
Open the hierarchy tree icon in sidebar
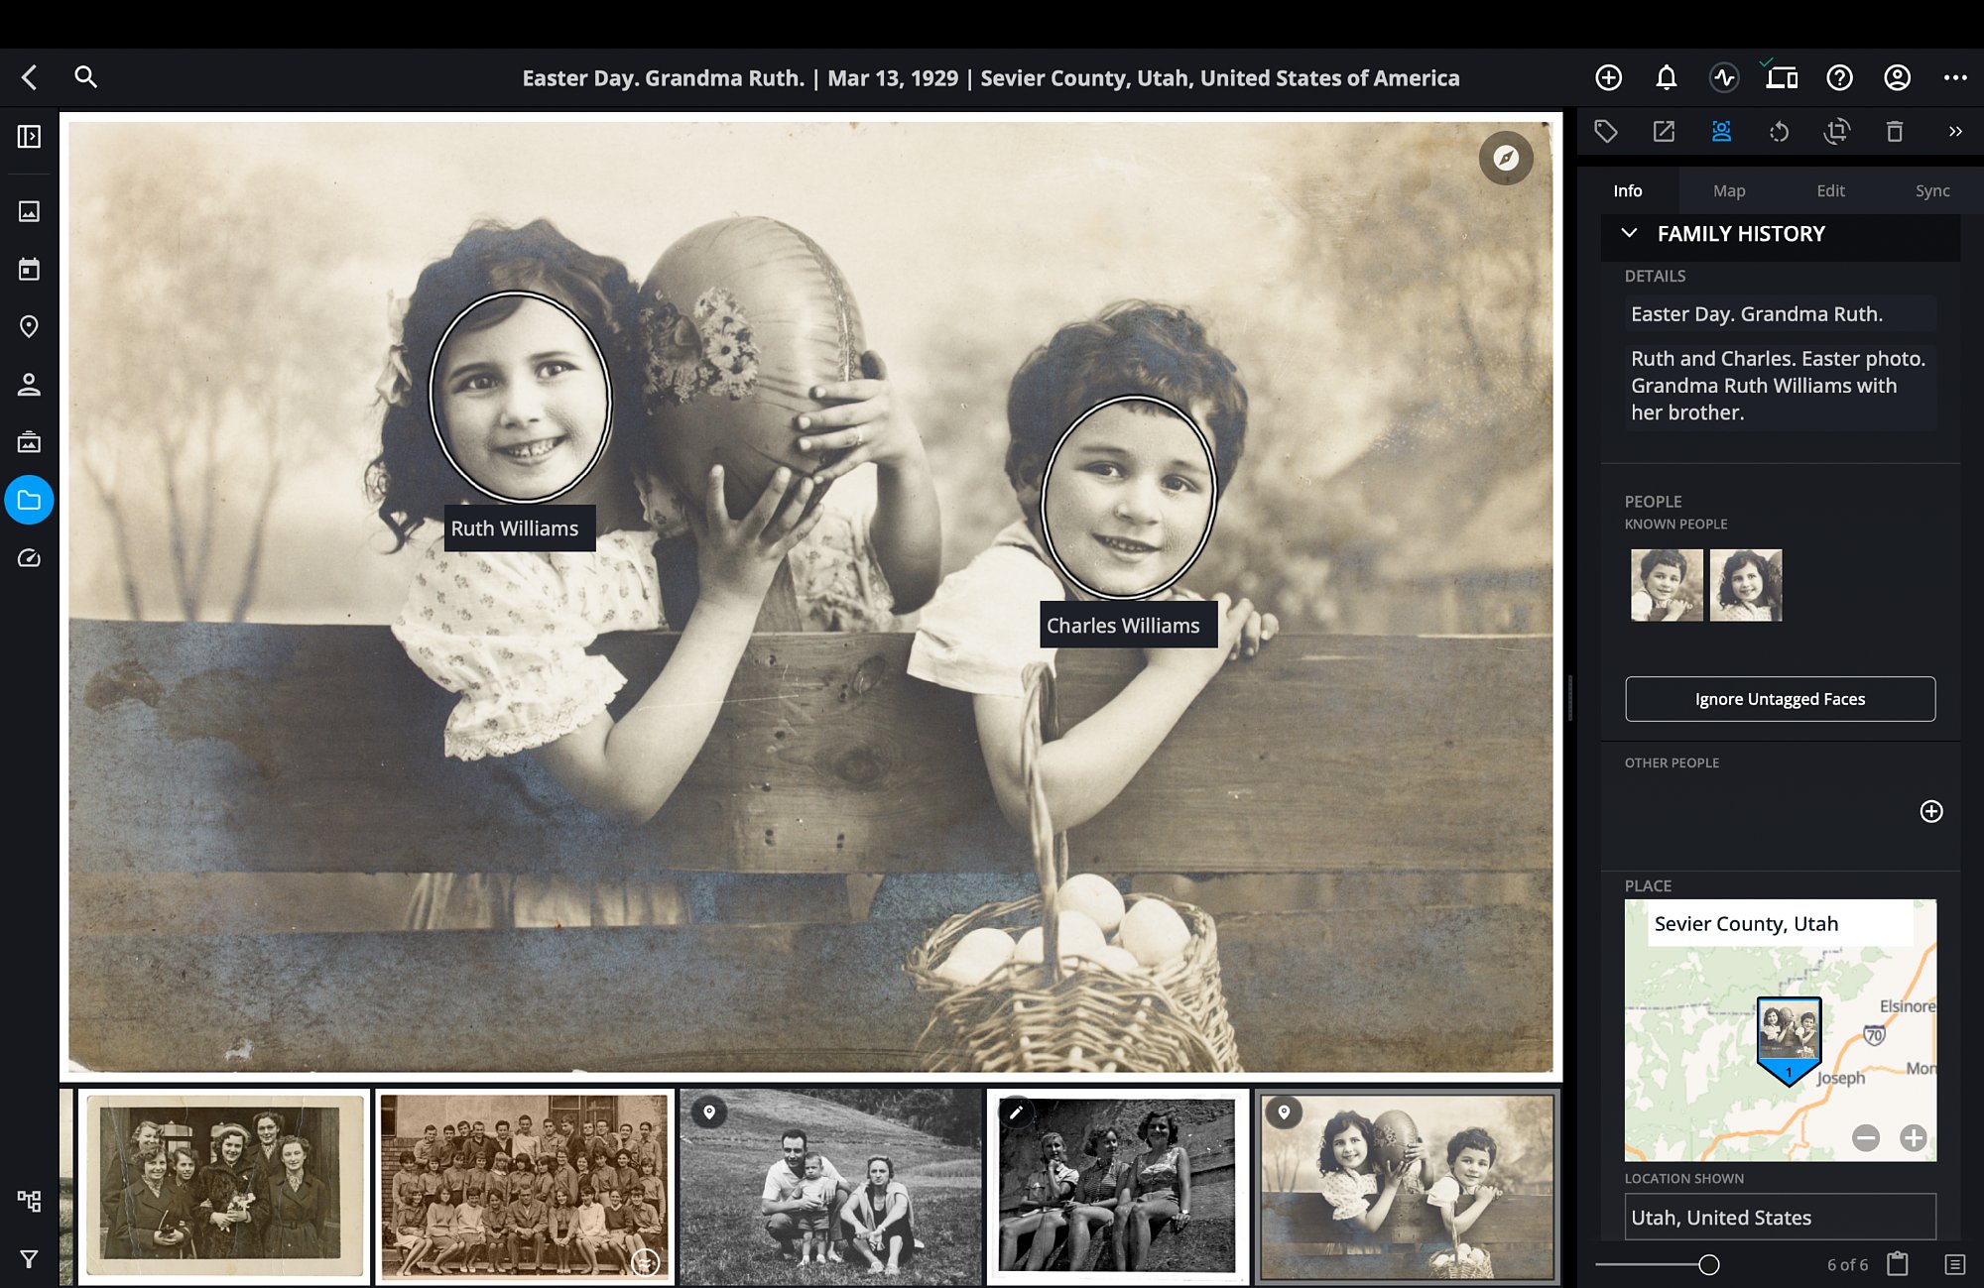pyautogui.click(x=29, y=1202)
